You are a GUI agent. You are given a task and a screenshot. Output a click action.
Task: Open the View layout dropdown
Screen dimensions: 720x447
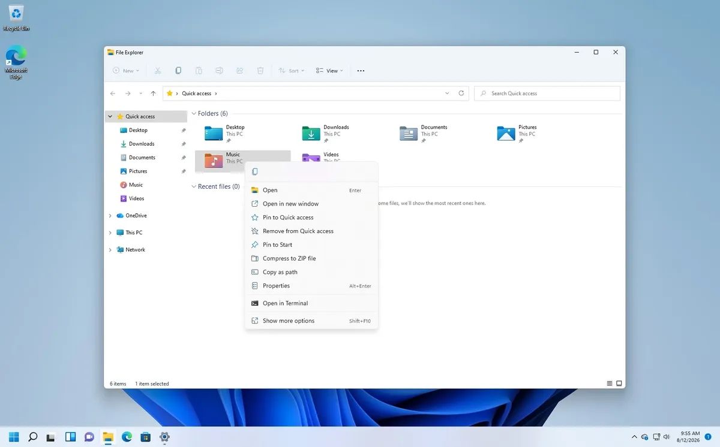click(329, 71)
